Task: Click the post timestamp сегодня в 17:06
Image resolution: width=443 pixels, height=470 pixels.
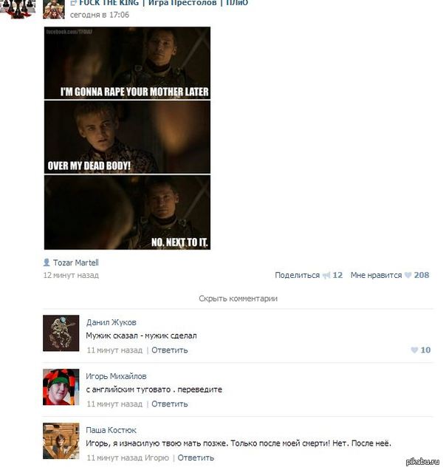Action: (x=100, y=15)
